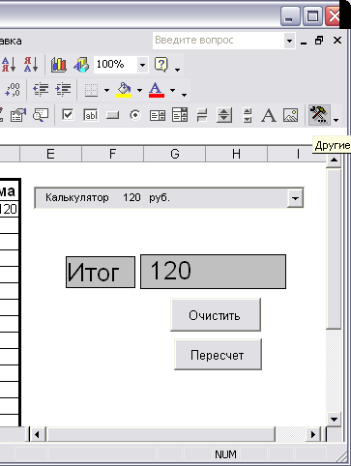Open Excel Help question mark icon

pyautogui.click(x=161, y=65)
